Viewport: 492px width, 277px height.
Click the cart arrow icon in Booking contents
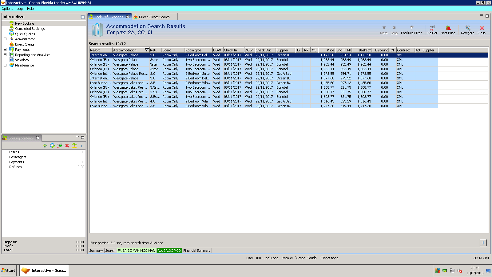[x=60, y=146]
